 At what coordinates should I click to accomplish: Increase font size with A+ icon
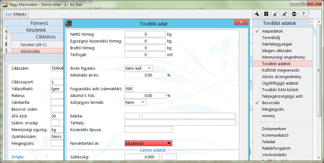285,14
